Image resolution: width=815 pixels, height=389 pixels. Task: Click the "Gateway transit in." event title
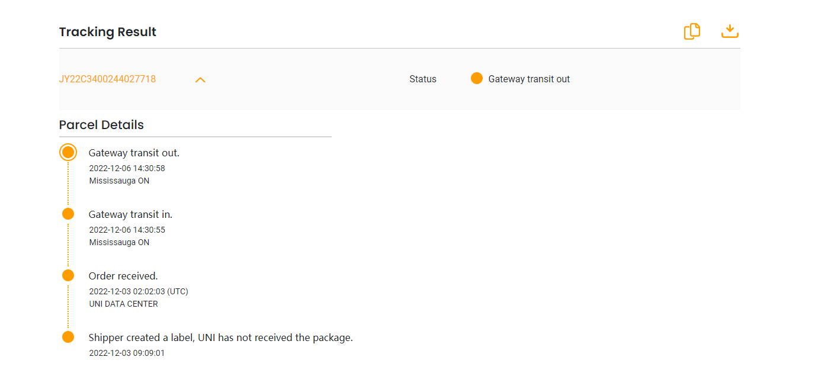[130, 214]
